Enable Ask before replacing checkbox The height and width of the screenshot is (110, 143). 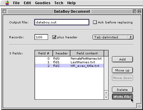pyautogui.click(x=95, y=22)
